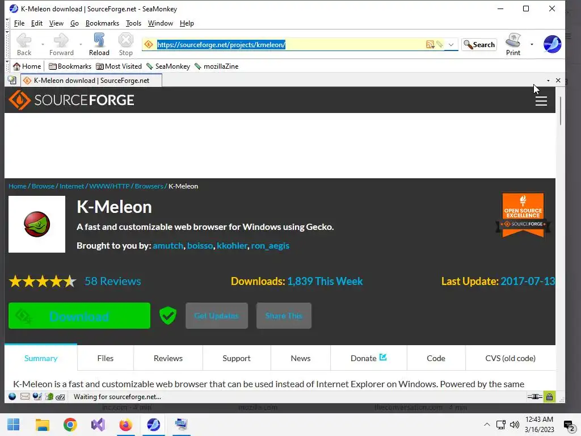The height and width of the screenshot is (436, 581).
Task: Open Composer from status bar
Action: pos(37,397)
